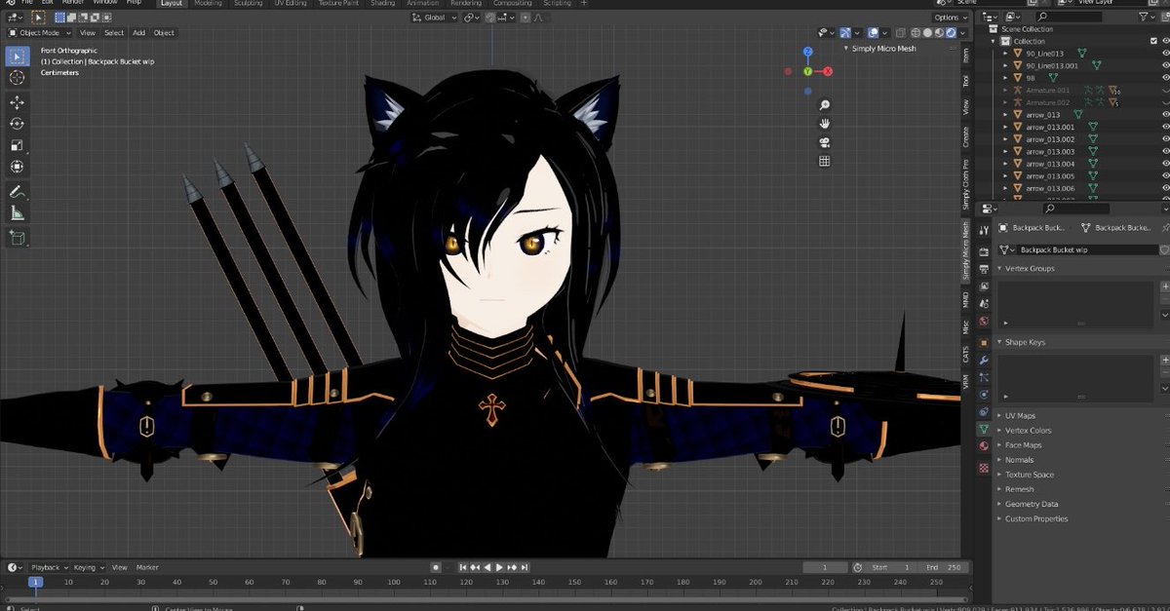Hide arrow_013 with its eye icon
Image resolution: width=1170 pixels, height=611 pixels.
click(1165, 115)
